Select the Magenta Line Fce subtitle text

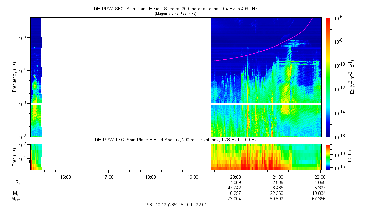tap(175, 14)
